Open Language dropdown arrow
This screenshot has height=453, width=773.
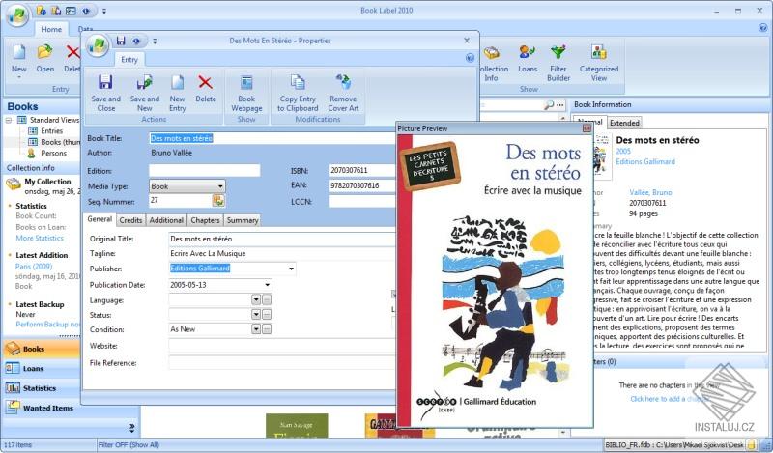pos(256,299)
